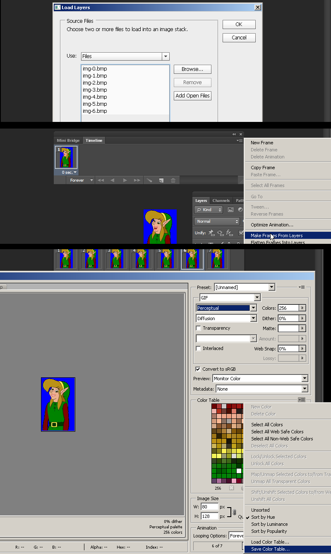Choose Optimize Animation menu item
The width and height of the screenshot is (331, 554).
tap(272, 225)
